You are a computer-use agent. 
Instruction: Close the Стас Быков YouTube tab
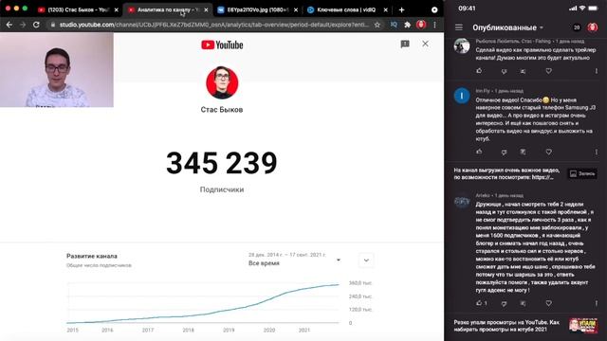[116, 10]
